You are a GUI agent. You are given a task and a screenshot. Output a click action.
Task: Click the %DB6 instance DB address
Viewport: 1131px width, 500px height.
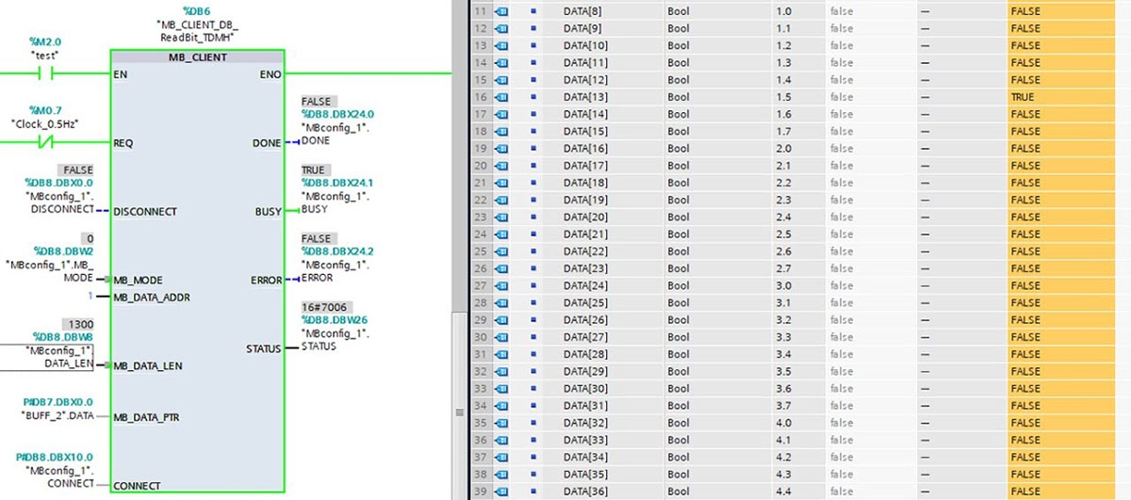tap(195, 10)
